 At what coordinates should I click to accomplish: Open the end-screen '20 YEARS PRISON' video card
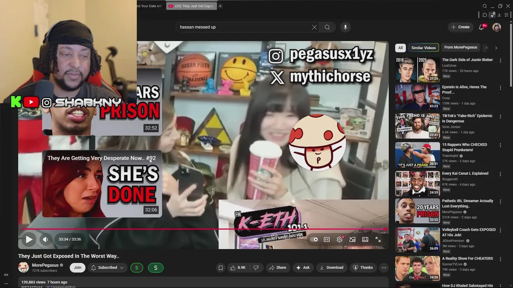coord(102,102)
